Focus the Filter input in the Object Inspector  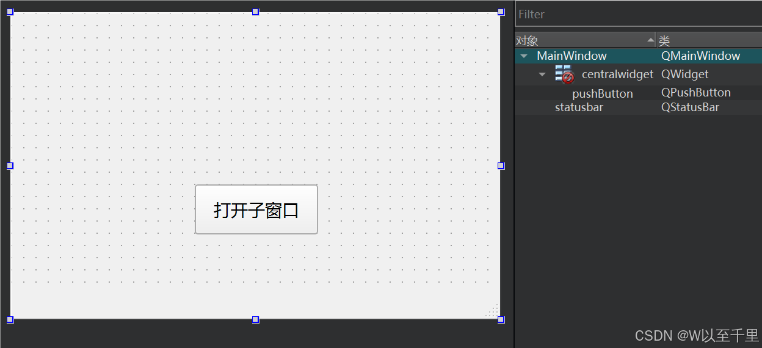click(x=639, y=14)
